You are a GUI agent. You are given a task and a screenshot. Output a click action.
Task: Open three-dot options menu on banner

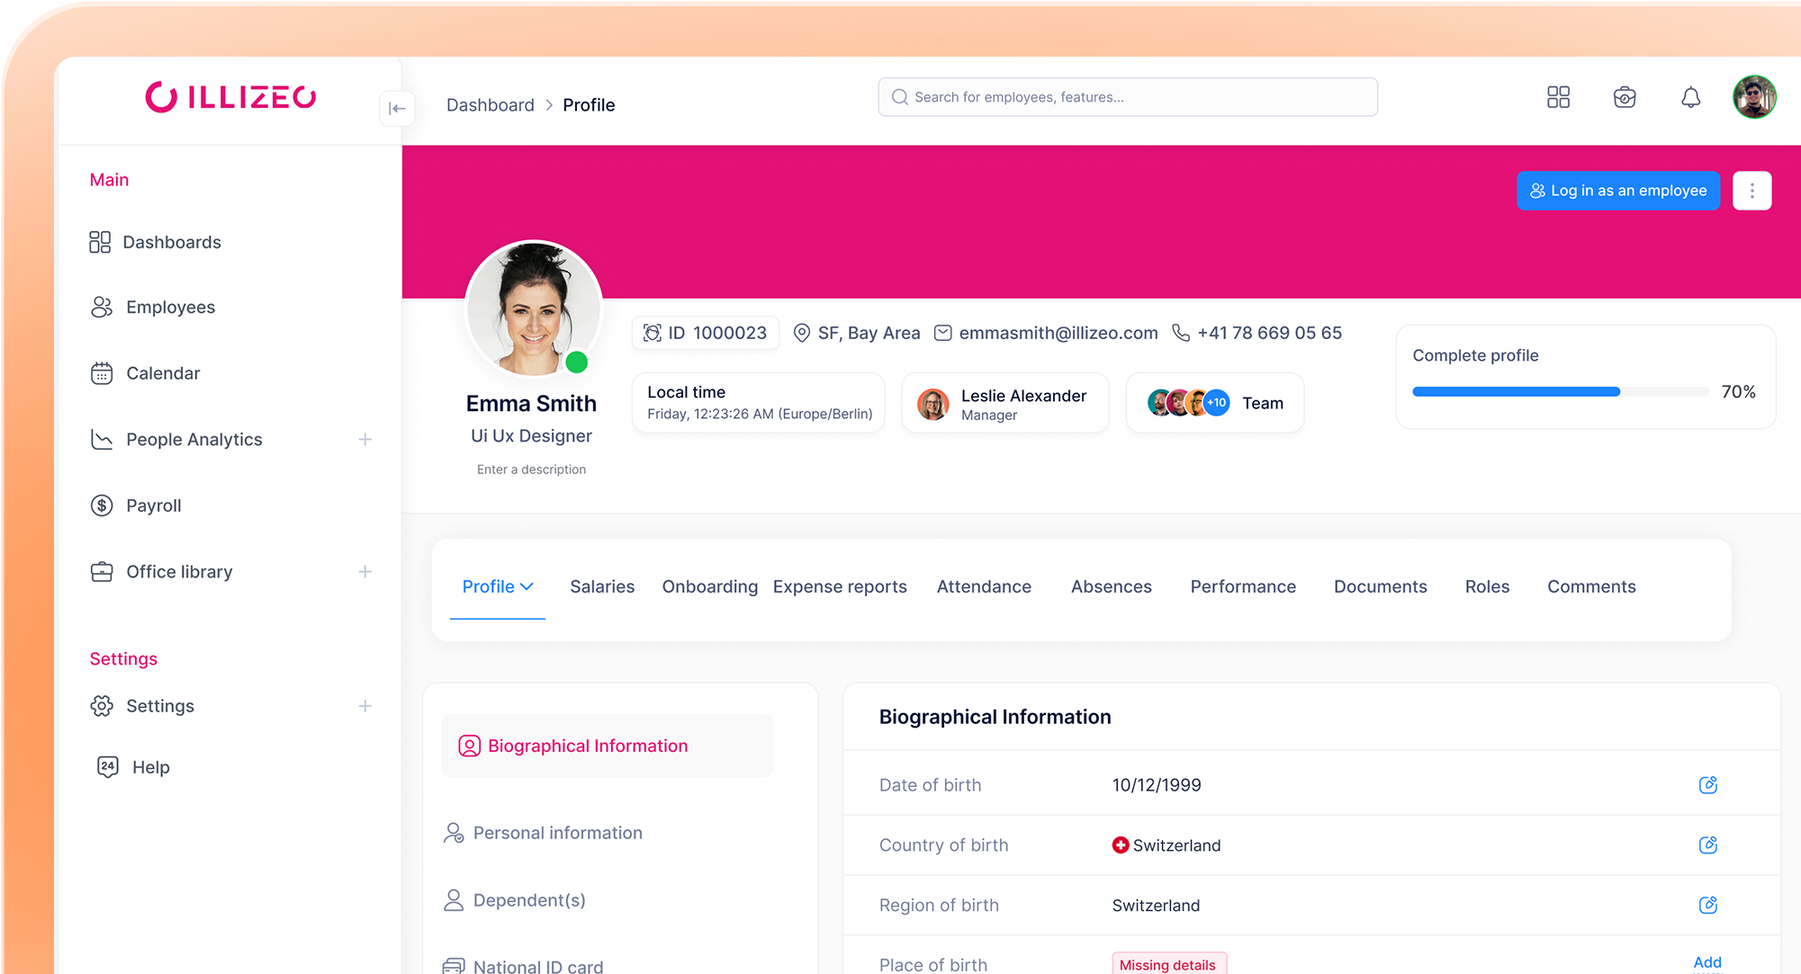(1751, 191)
